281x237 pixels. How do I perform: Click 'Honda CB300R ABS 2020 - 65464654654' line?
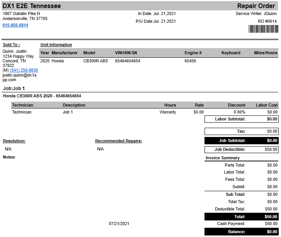point(42,96)
